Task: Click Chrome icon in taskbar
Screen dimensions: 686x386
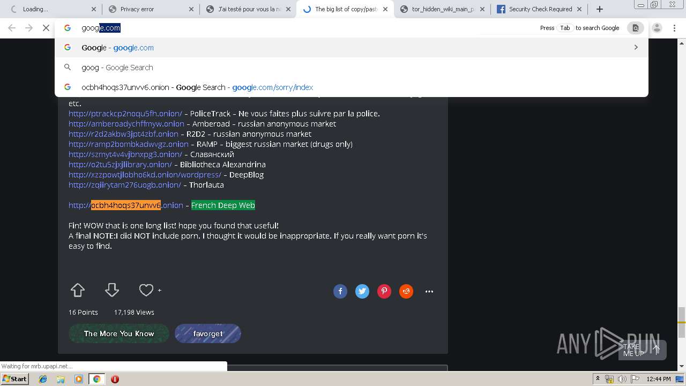Action: click(x=96, y=379)
